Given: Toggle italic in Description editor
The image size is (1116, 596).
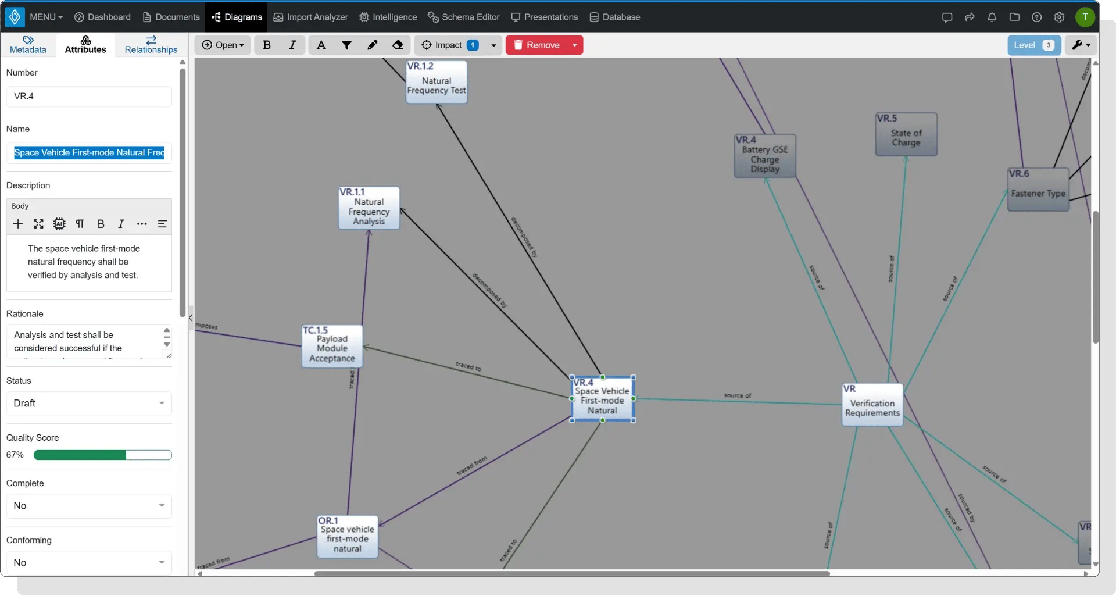Looking at the screenshot, I should (x=121, y=224).
